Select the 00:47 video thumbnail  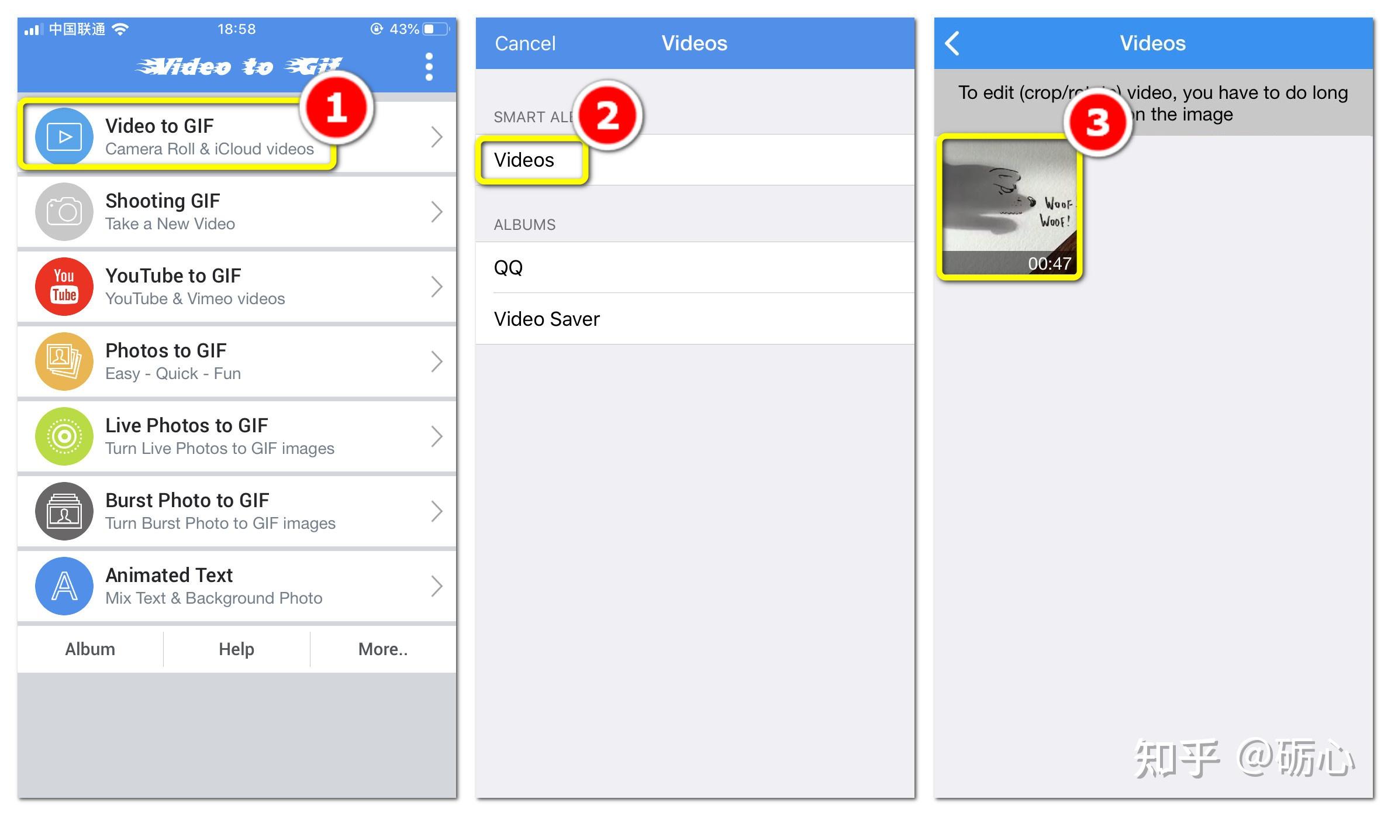1010,207
